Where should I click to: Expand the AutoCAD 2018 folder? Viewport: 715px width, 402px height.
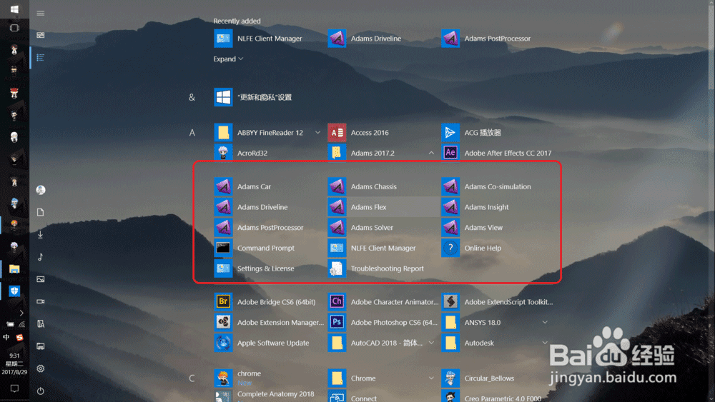(431, 342)
